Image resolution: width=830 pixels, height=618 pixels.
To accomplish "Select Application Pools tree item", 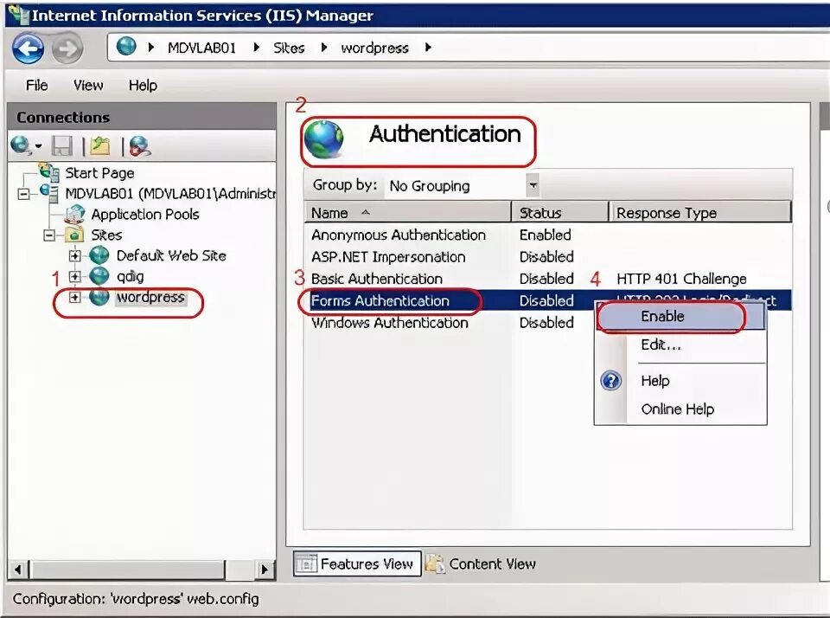I will click(145, 214).
